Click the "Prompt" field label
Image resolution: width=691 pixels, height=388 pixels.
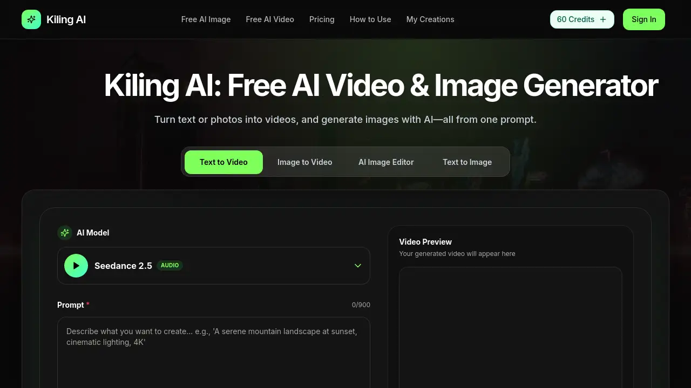71,305
